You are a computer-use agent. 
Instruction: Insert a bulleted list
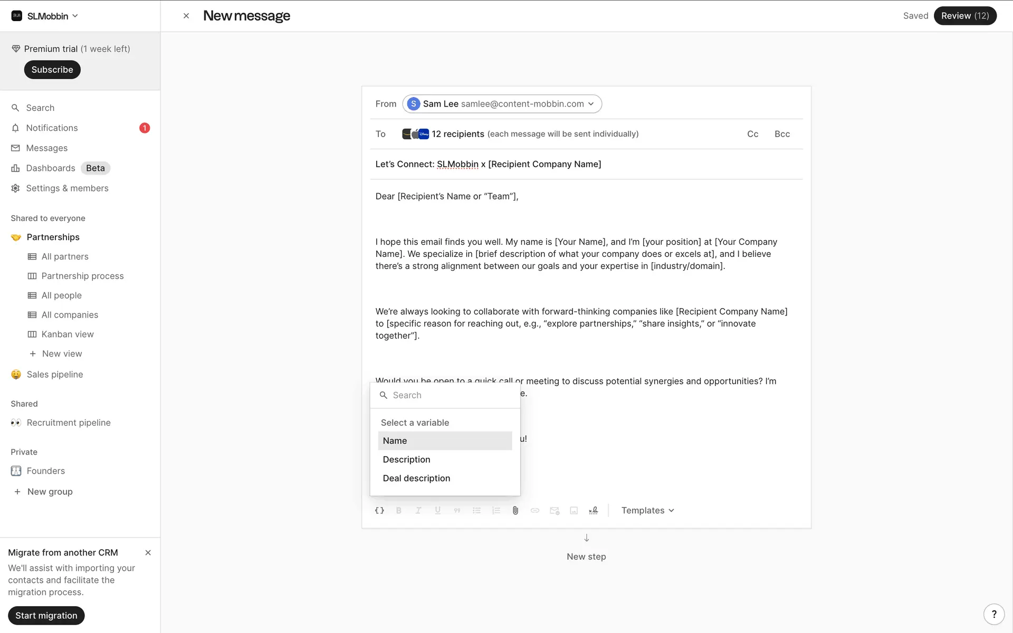(476, 510)
